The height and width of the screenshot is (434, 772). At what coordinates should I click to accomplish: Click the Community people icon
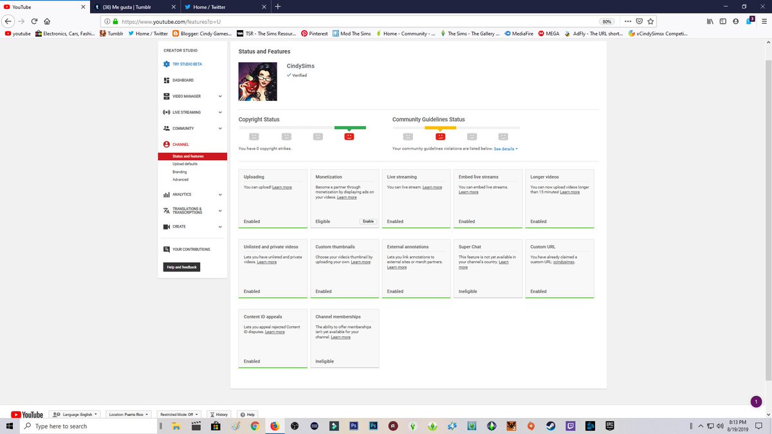click(x=167, y=129)
